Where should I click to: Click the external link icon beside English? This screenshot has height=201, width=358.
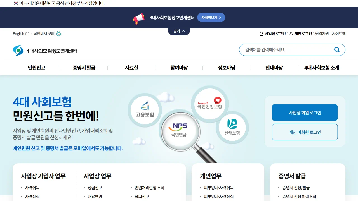coord(27,33)
